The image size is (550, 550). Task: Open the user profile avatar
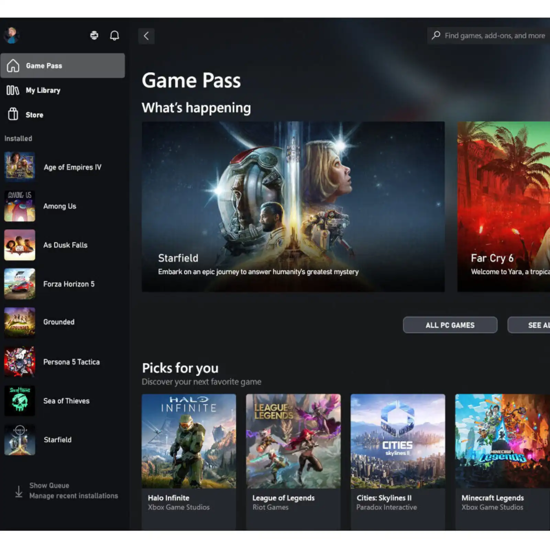click(12, 35)
